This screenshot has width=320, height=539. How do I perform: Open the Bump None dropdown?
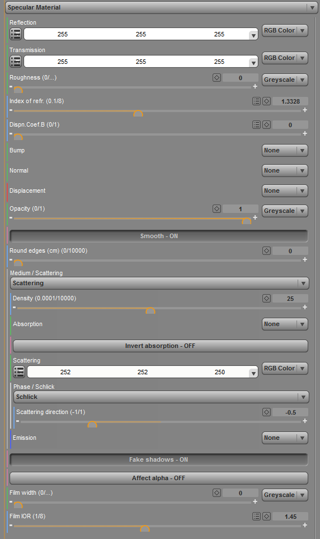click(285, 151)
